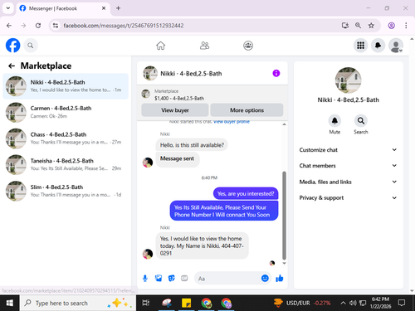View site information in the address bar

coord(56,26)
